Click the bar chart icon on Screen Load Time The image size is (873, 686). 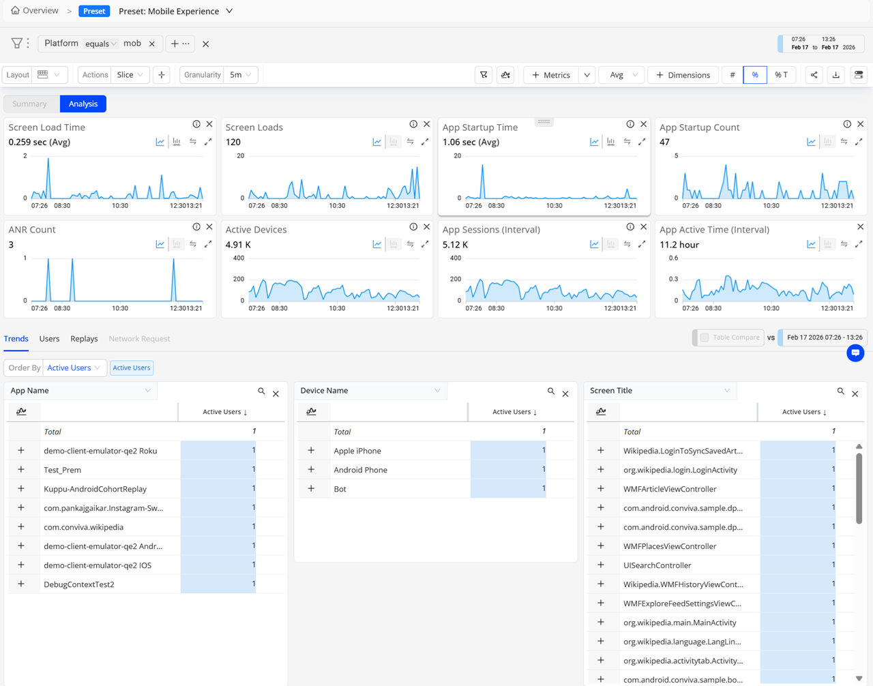[x=177, y=142]
